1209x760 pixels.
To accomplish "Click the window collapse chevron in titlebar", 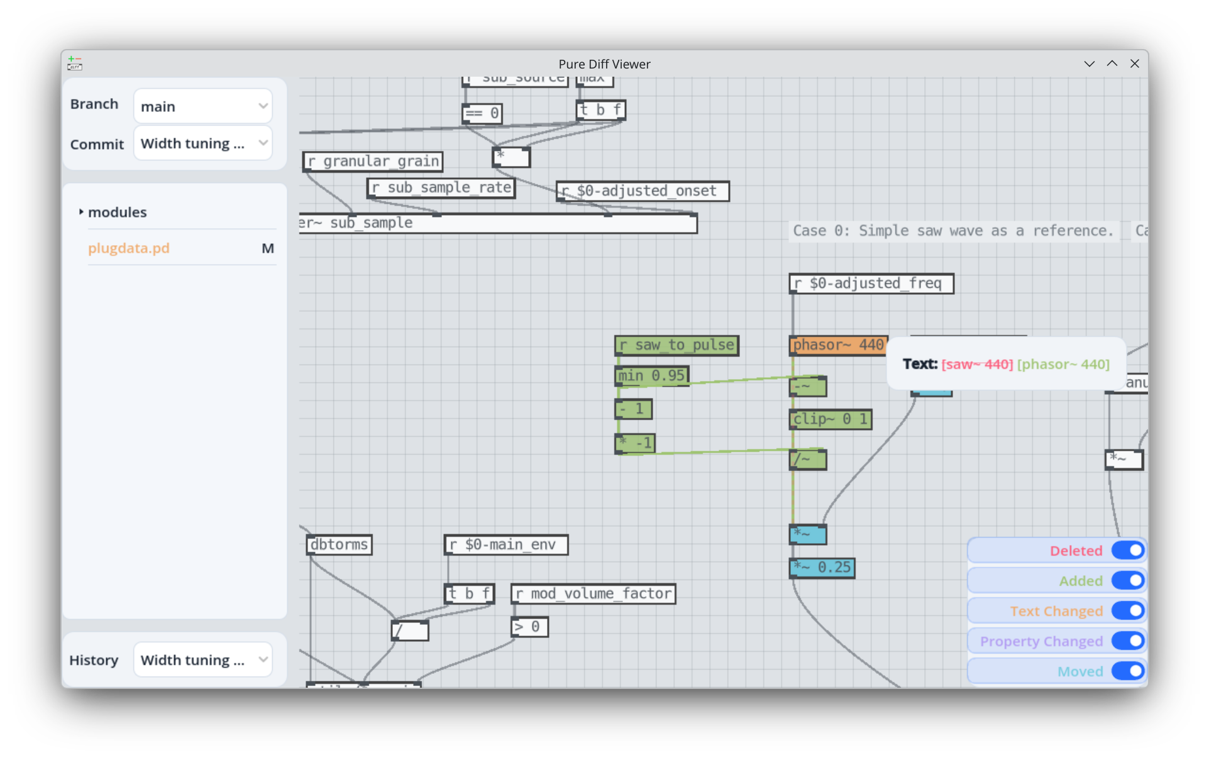I will tap(1089, 63).
